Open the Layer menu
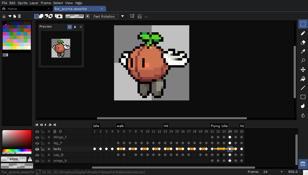308x175 pixels. (x=34, y=3)
